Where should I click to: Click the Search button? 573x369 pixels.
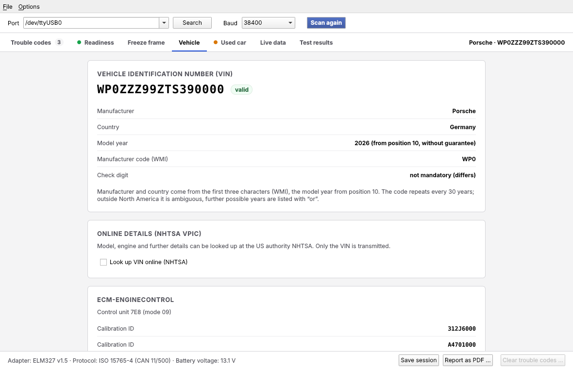[x=192, y=23]
